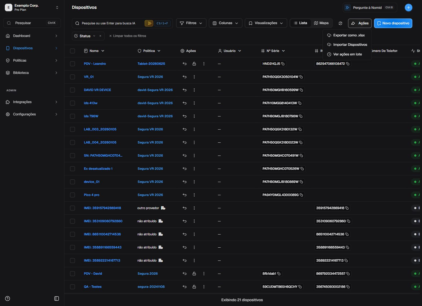Tick the select-all checkbox in the table header
The image size is (422, 306).
tap(72, 51)
